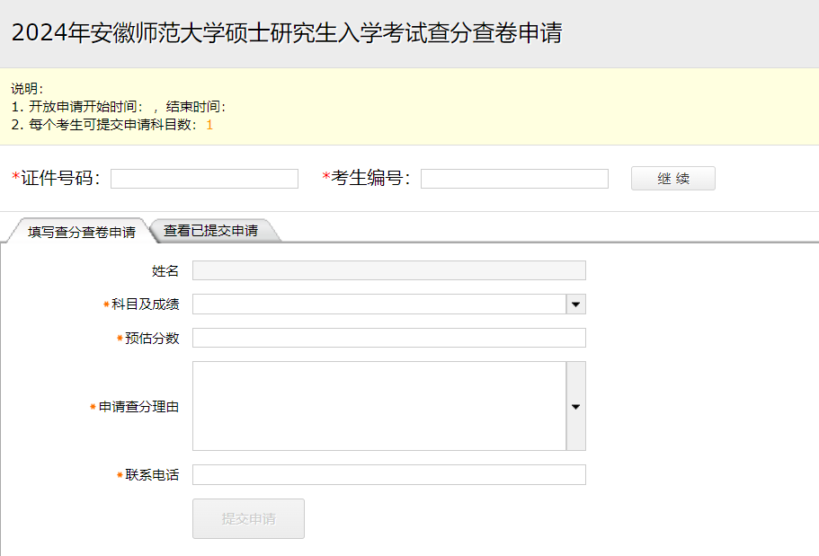This screenshot has width=819, height=556.
Task: Click the 联系电话 label
Action: click(152, 475)
